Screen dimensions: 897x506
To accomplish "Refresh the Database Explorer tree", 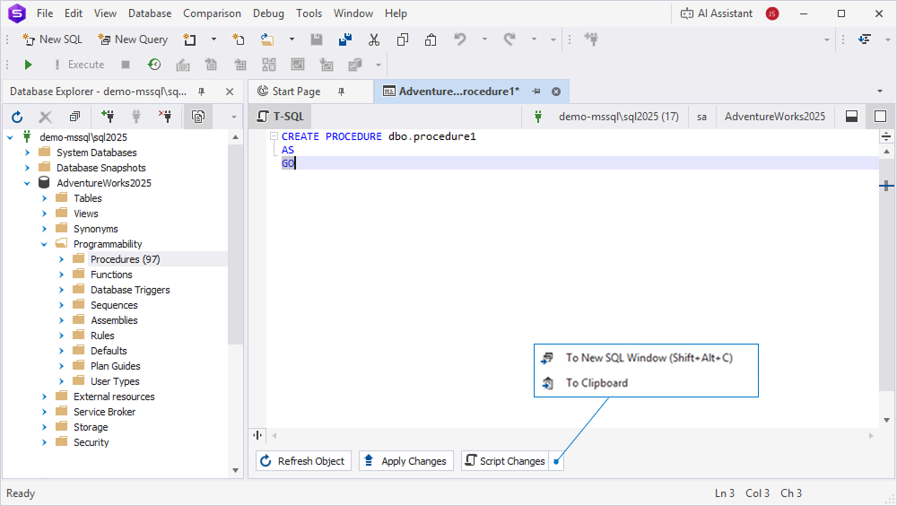I will pos(17,117).
